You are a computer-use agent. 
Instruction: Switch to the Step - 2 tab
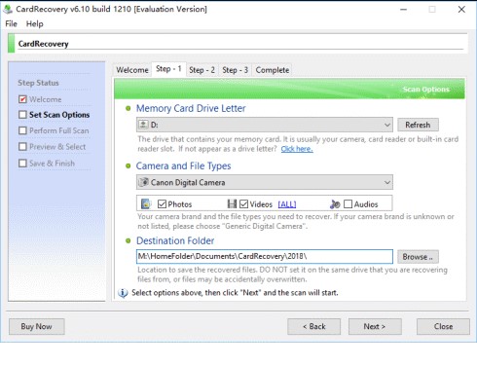click(x=202, y=70)
